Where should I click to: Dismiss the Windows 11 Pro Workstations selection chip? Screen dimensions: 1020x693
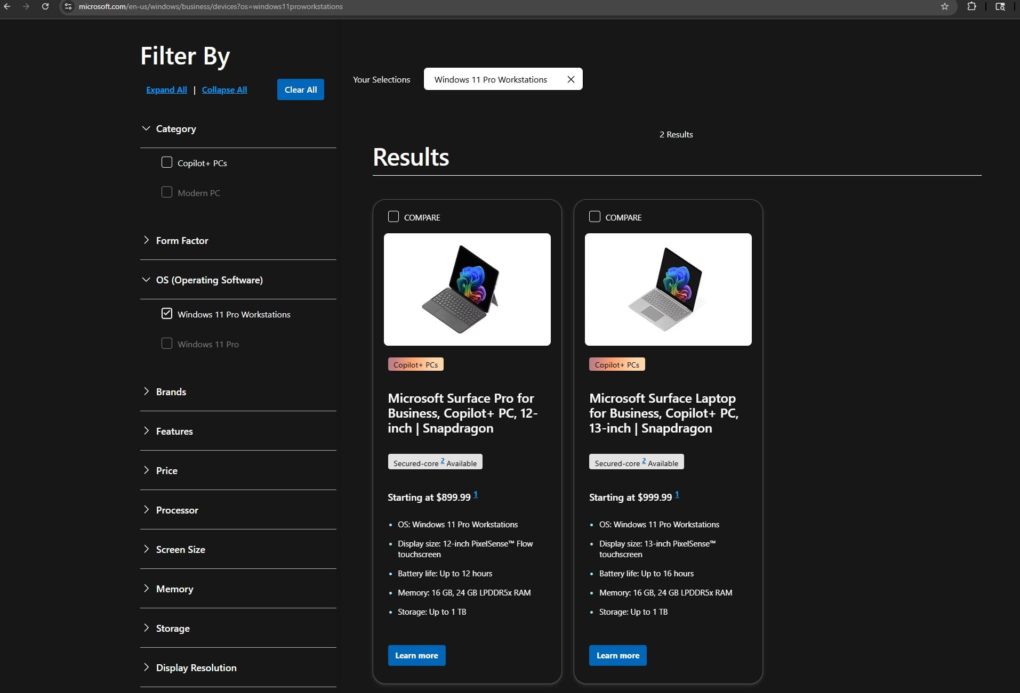[571, 79]
